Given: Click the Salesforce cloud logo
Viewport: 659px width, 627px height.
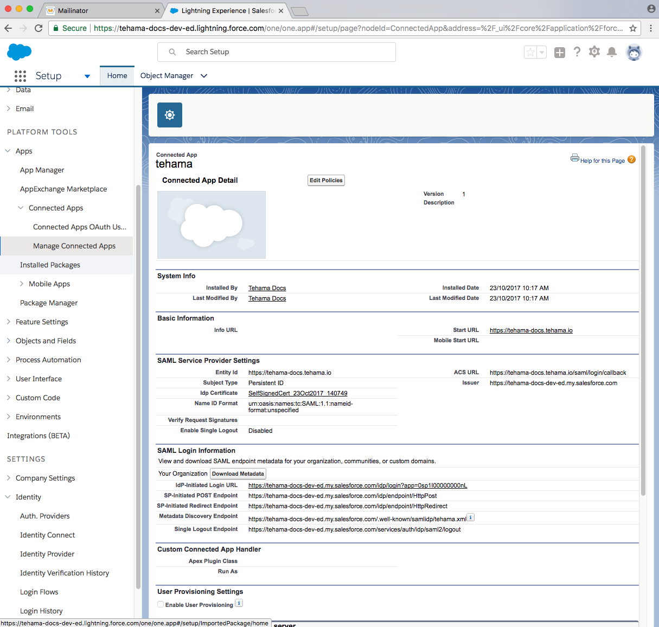Looking at the screenshot, I should tap(20, 52).
